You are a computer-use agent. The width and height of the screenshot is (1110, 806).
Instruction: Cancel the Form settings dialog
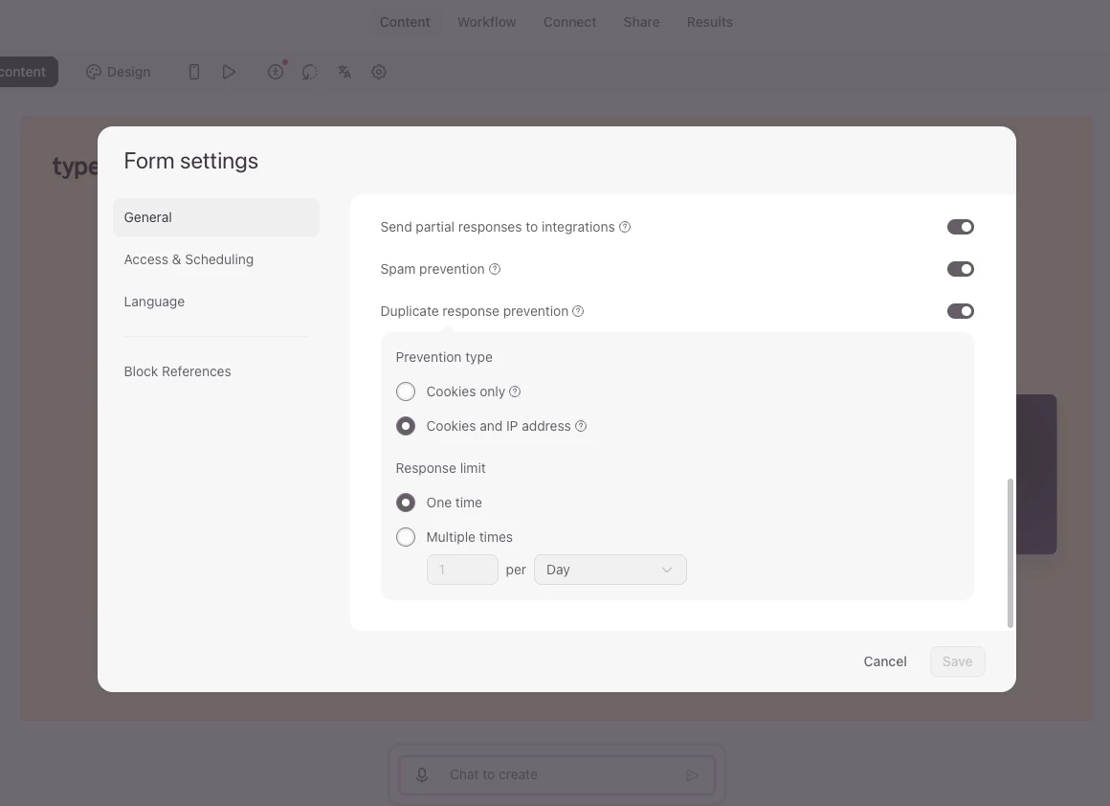(x=885, y=661)
